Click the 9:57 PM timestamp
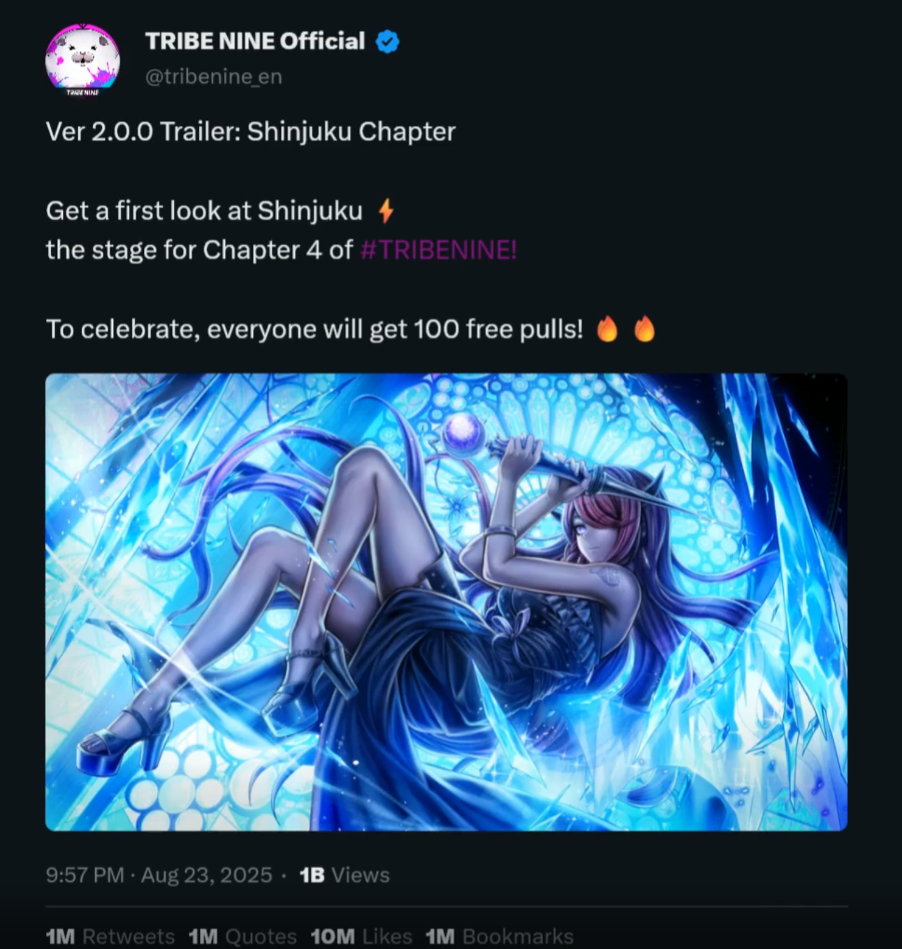902x949 pixels. click(85, 875)
